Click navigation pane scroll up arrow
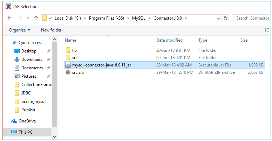The height and width of the screenshot is (141, 272). (x=54, y=39)
